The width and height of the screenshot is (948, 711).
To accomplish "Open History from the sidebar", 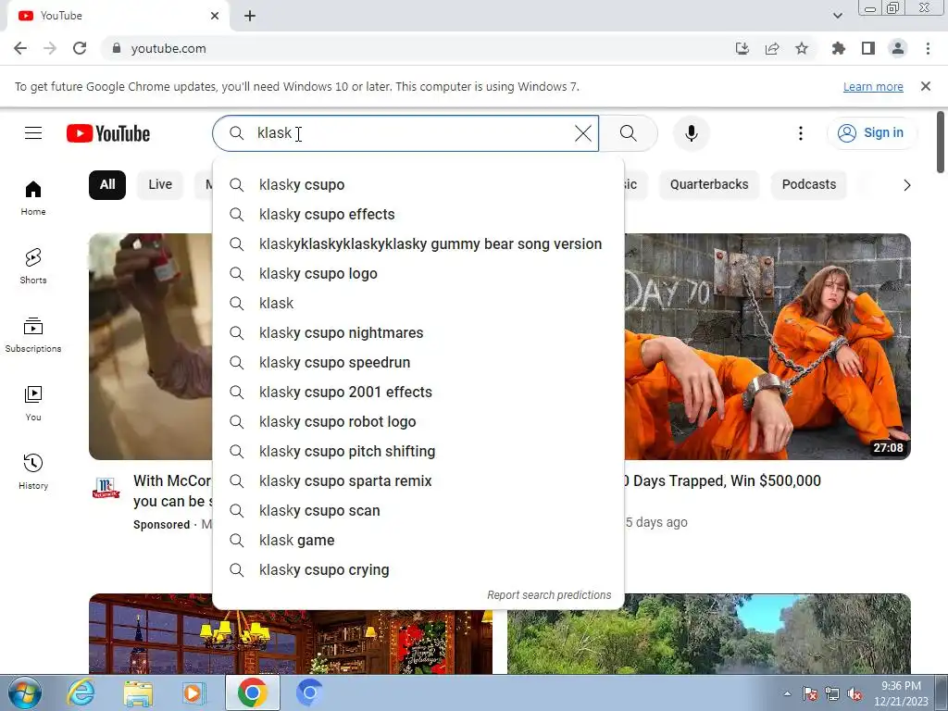I will [x=33, y=471].
